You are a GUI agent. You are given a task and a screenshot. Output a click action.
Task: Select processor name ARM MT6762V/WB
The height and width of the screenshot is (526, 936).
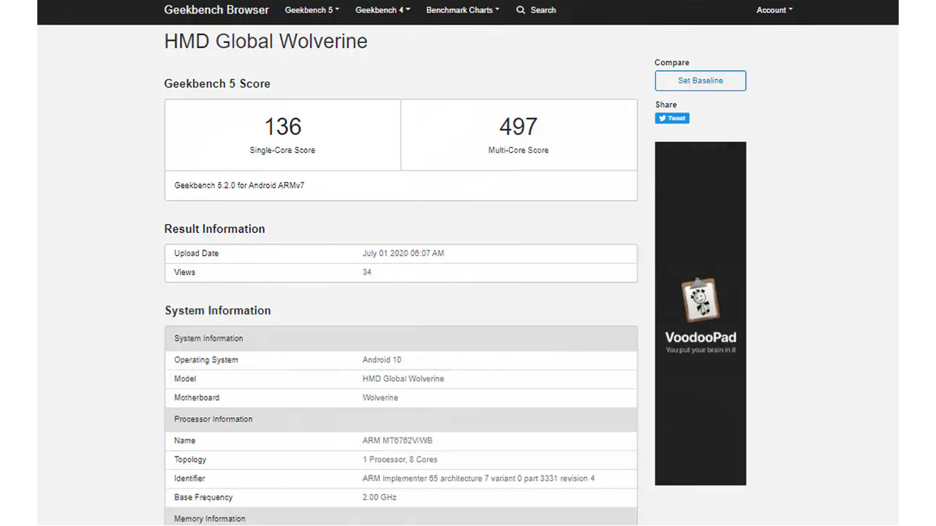pos(397,441)
